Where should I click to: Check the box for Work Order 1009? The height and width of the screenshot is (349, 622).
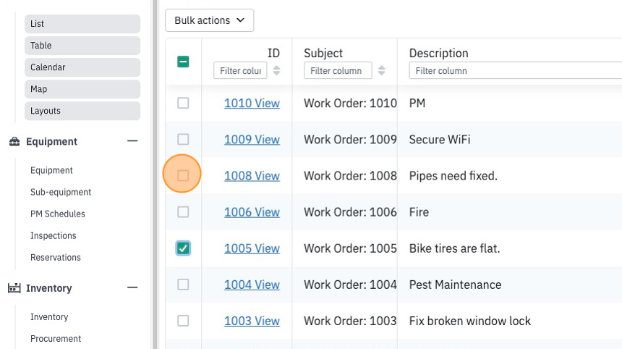(x=183, y=139)
